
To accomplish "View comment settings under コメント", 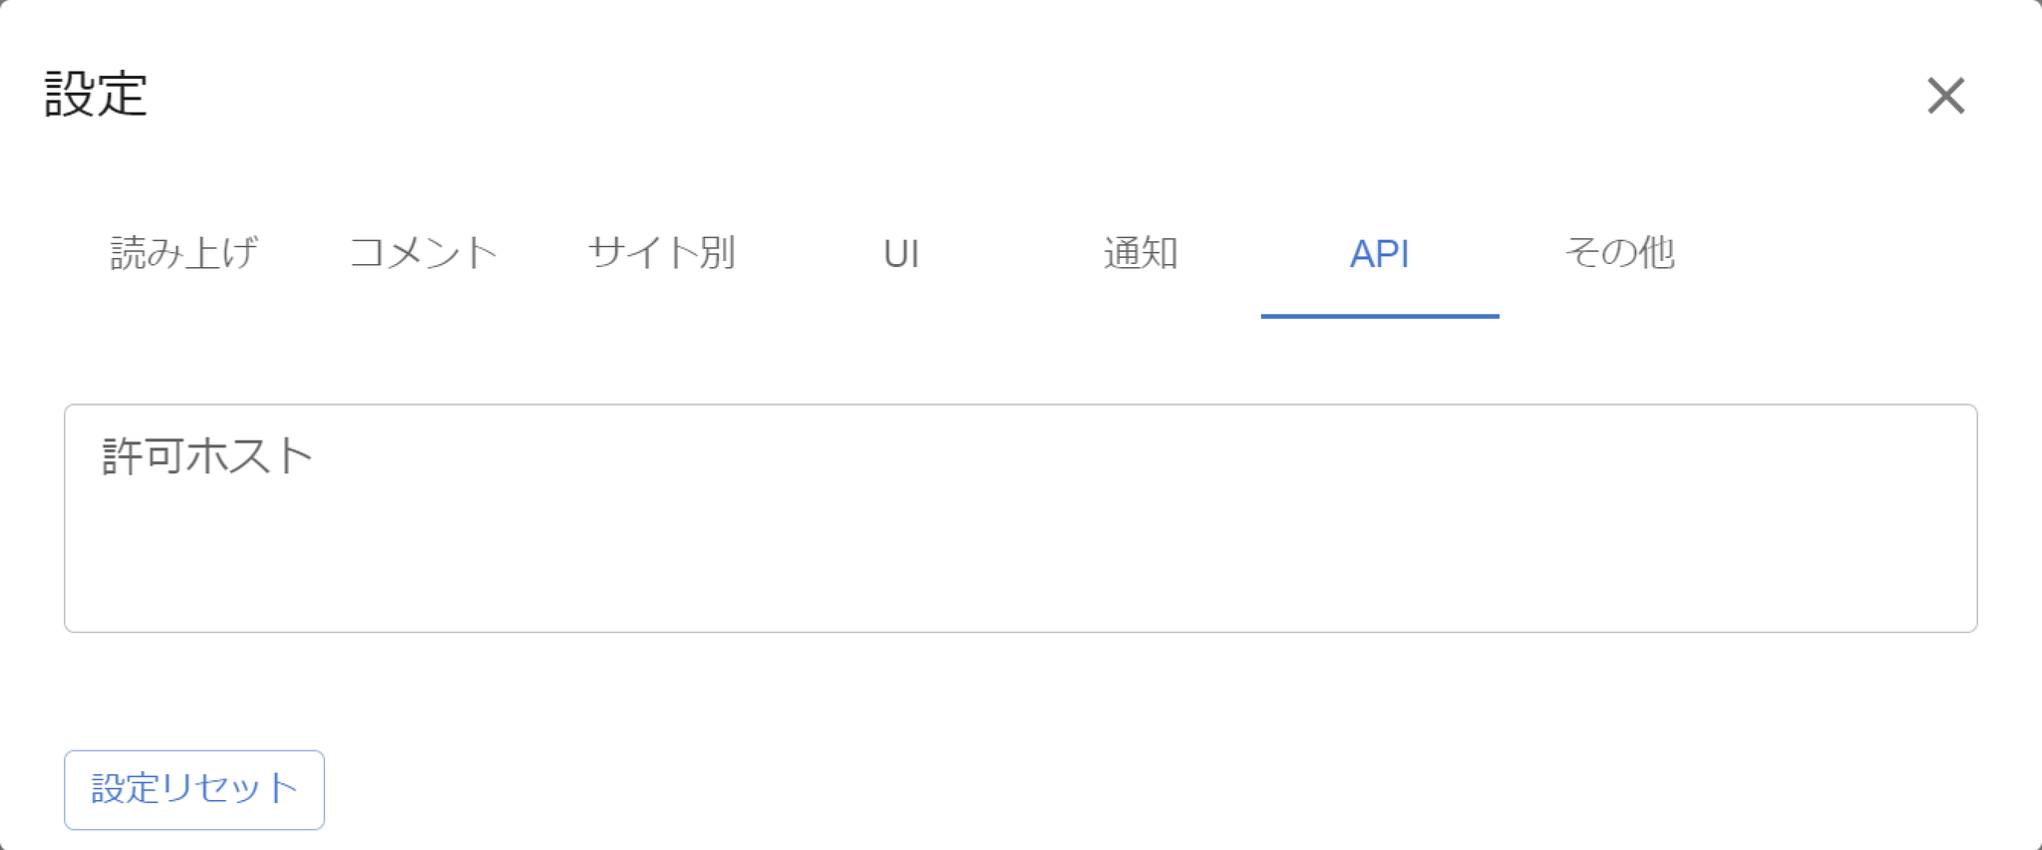I will pyautogui.click(x=424, y=253).
